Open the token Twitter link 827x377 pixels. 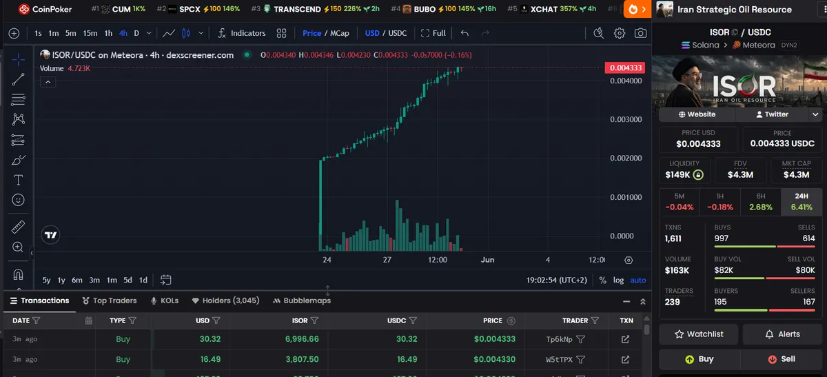772,114
